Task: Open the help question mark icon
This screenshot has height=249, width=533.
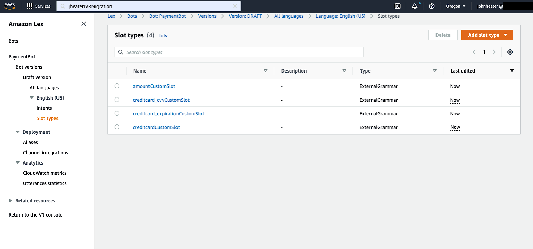Action: coord(432,6)
